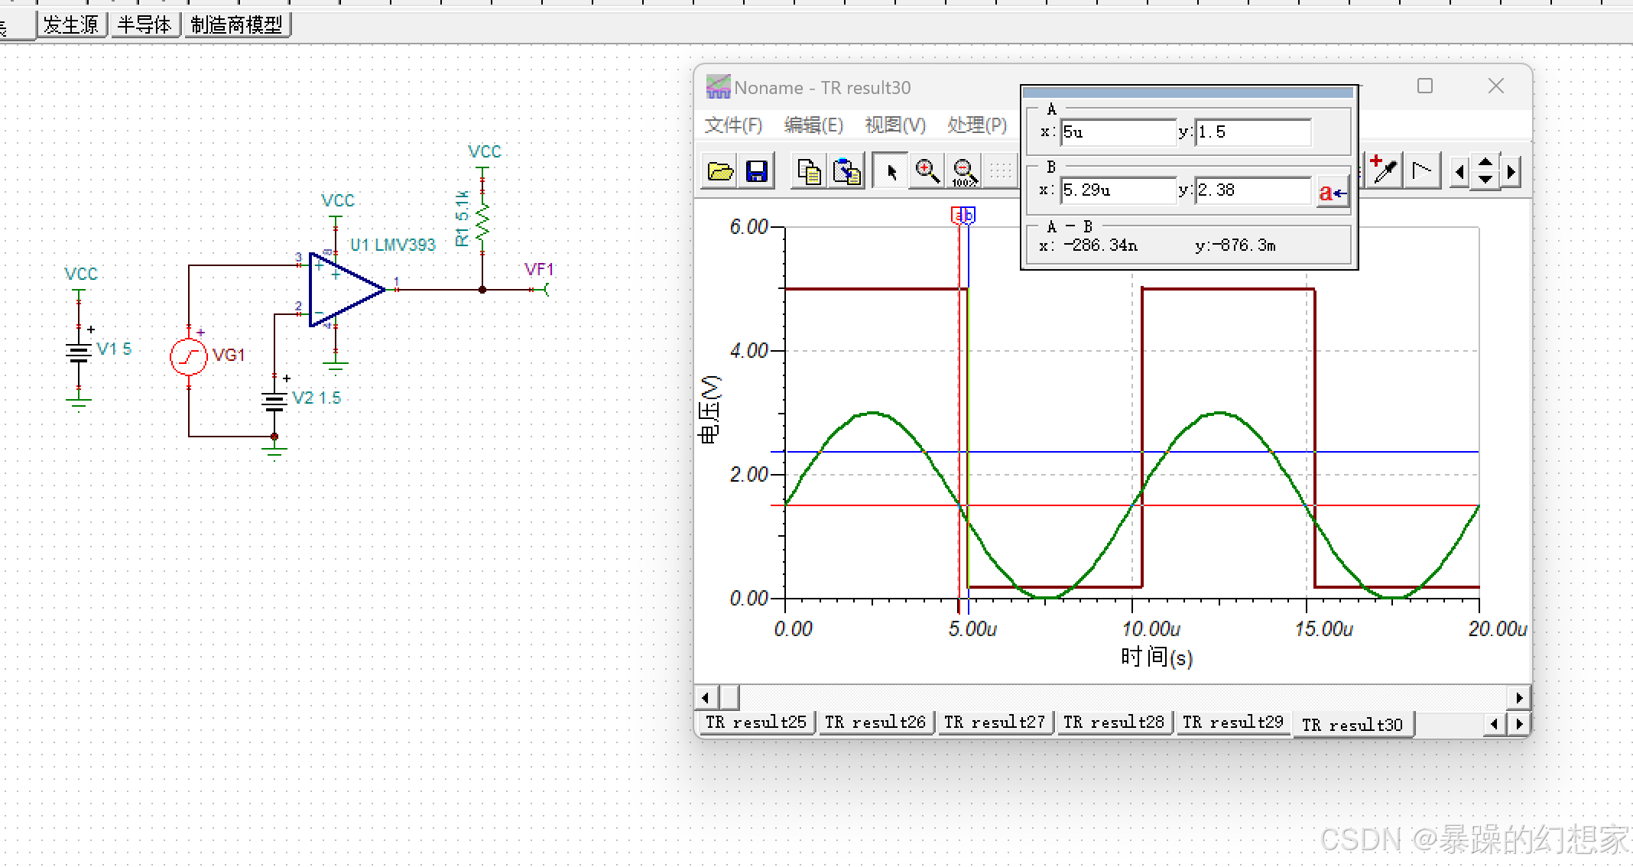
Task: Click the save diagram floppy icon
Action: 756,171
